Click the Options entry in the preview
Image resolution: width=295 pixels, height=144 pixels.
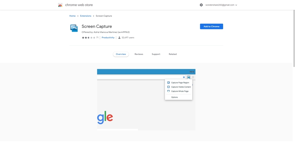175,97
